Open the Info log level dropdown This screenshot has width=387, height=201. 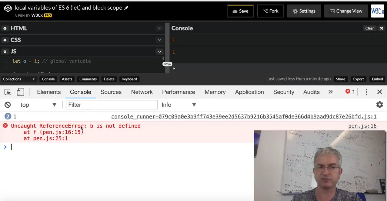178,105
